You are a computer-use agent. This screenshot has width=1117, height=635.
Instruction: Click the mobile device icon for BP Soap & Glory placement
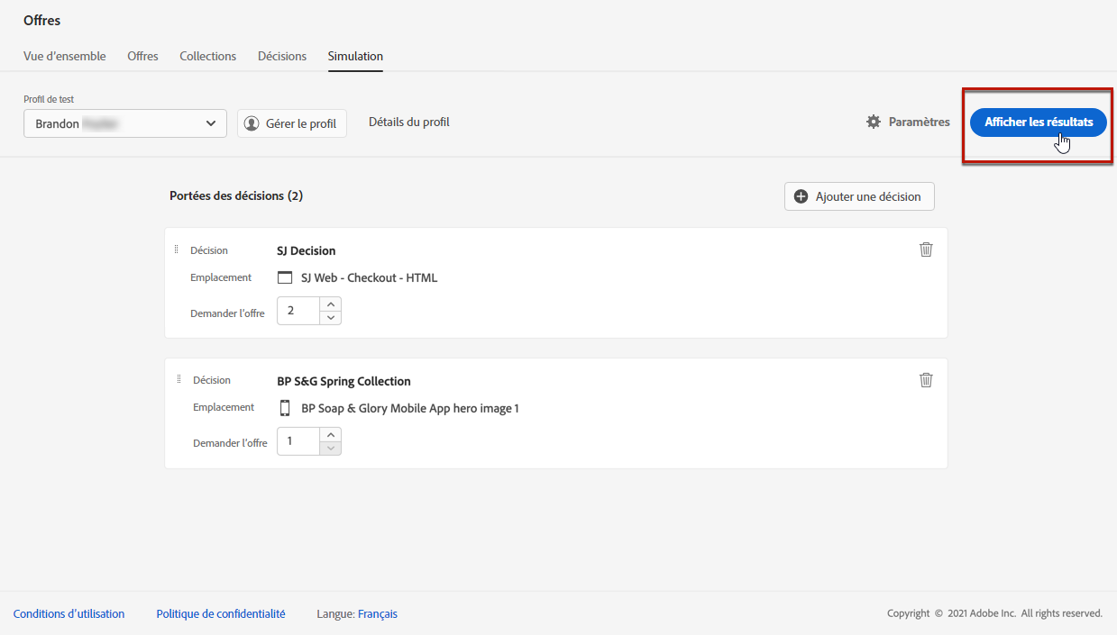click(x=285, y=408)
